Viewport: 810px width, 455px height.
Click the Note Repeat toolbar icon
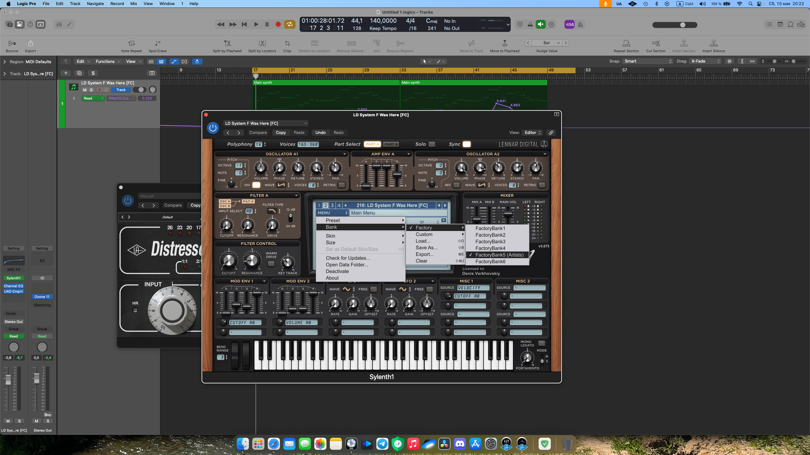coord(131,43)
